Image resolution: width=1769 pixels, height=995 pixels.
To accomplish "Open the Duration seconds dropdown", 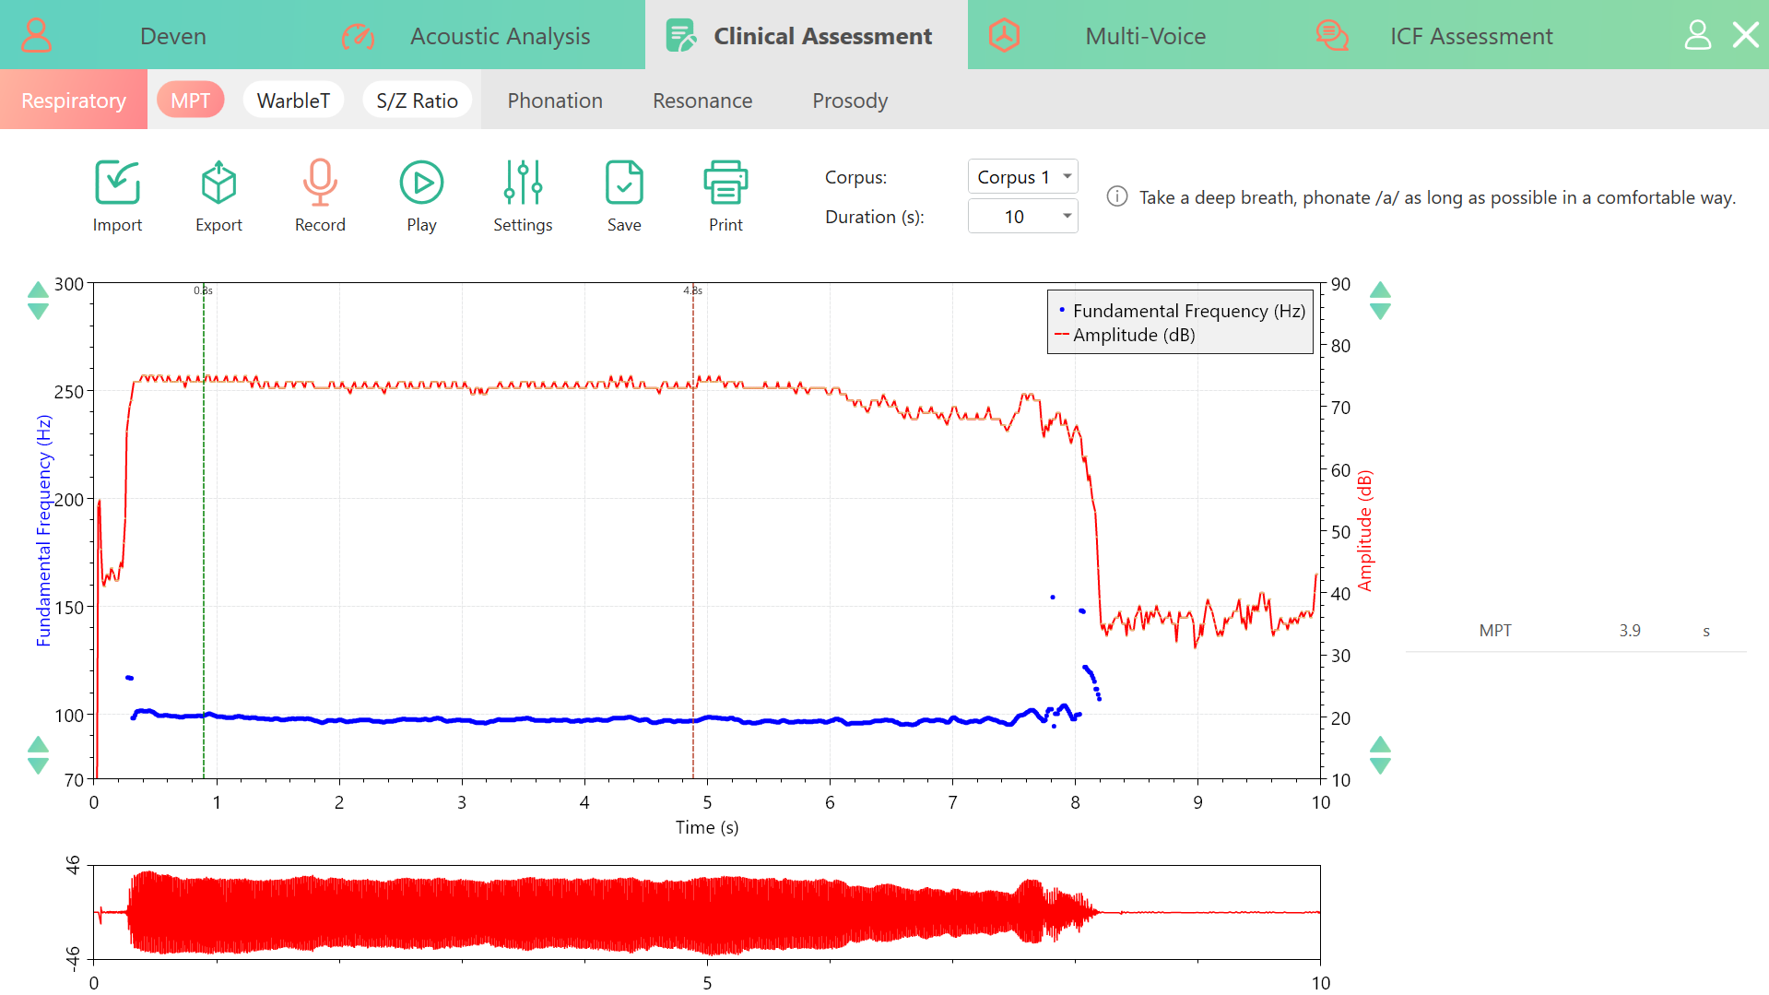I will coord(1022,216).
